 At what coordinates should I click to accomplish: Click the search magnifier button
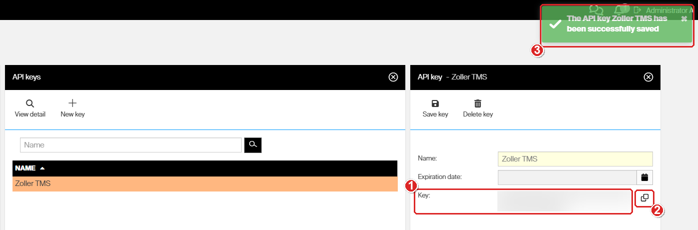pyautogui.click(x=253, y=145)
